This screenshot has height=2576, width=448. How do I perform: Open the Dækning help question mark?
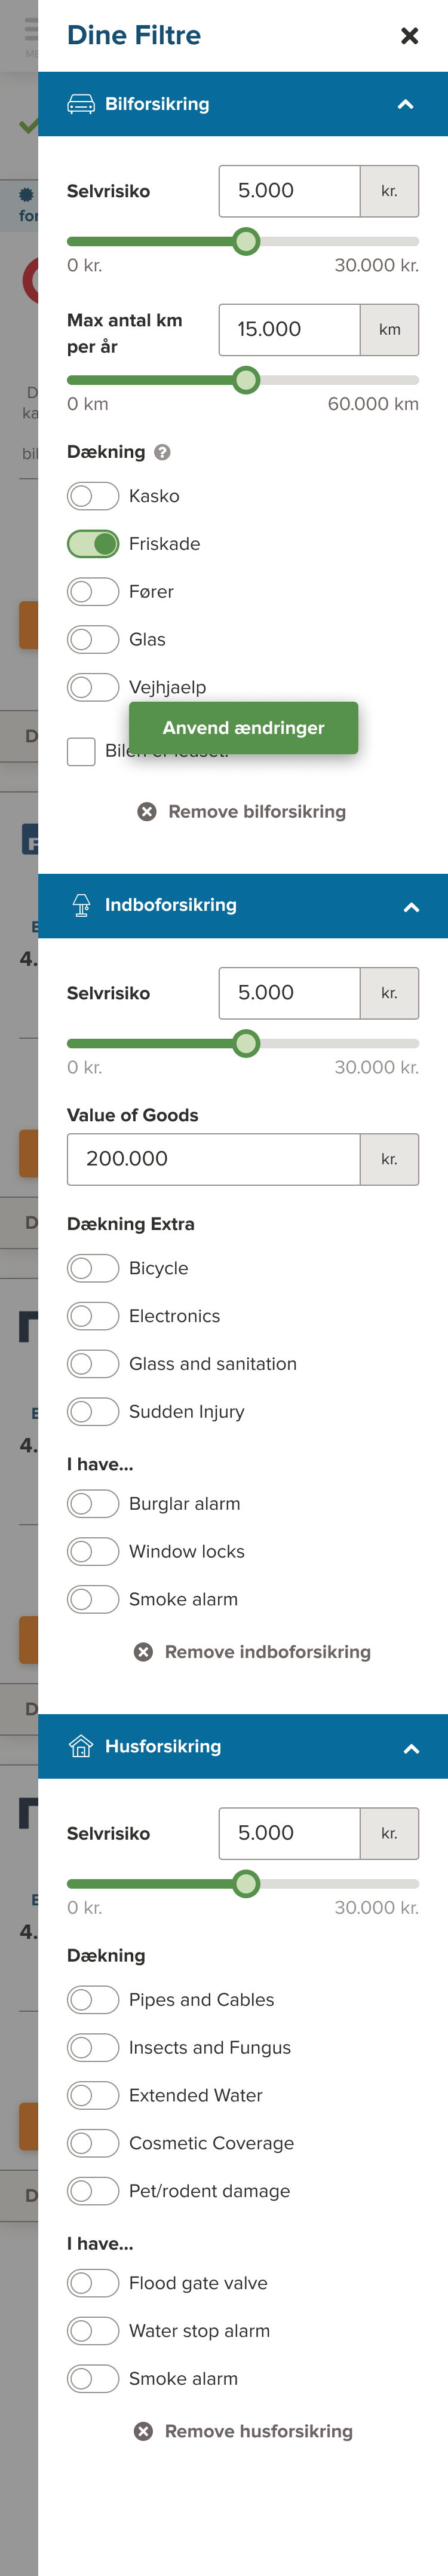163,452
